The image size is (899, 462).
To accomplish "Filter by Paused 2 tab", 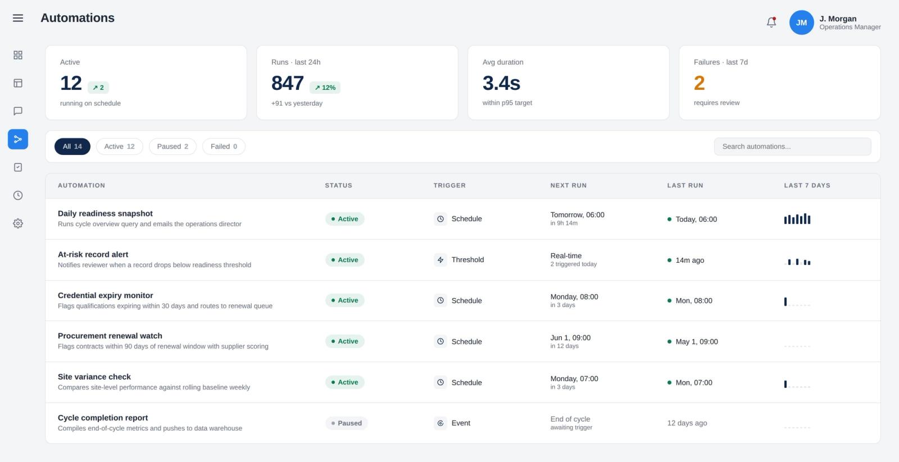I will [172, 147].
